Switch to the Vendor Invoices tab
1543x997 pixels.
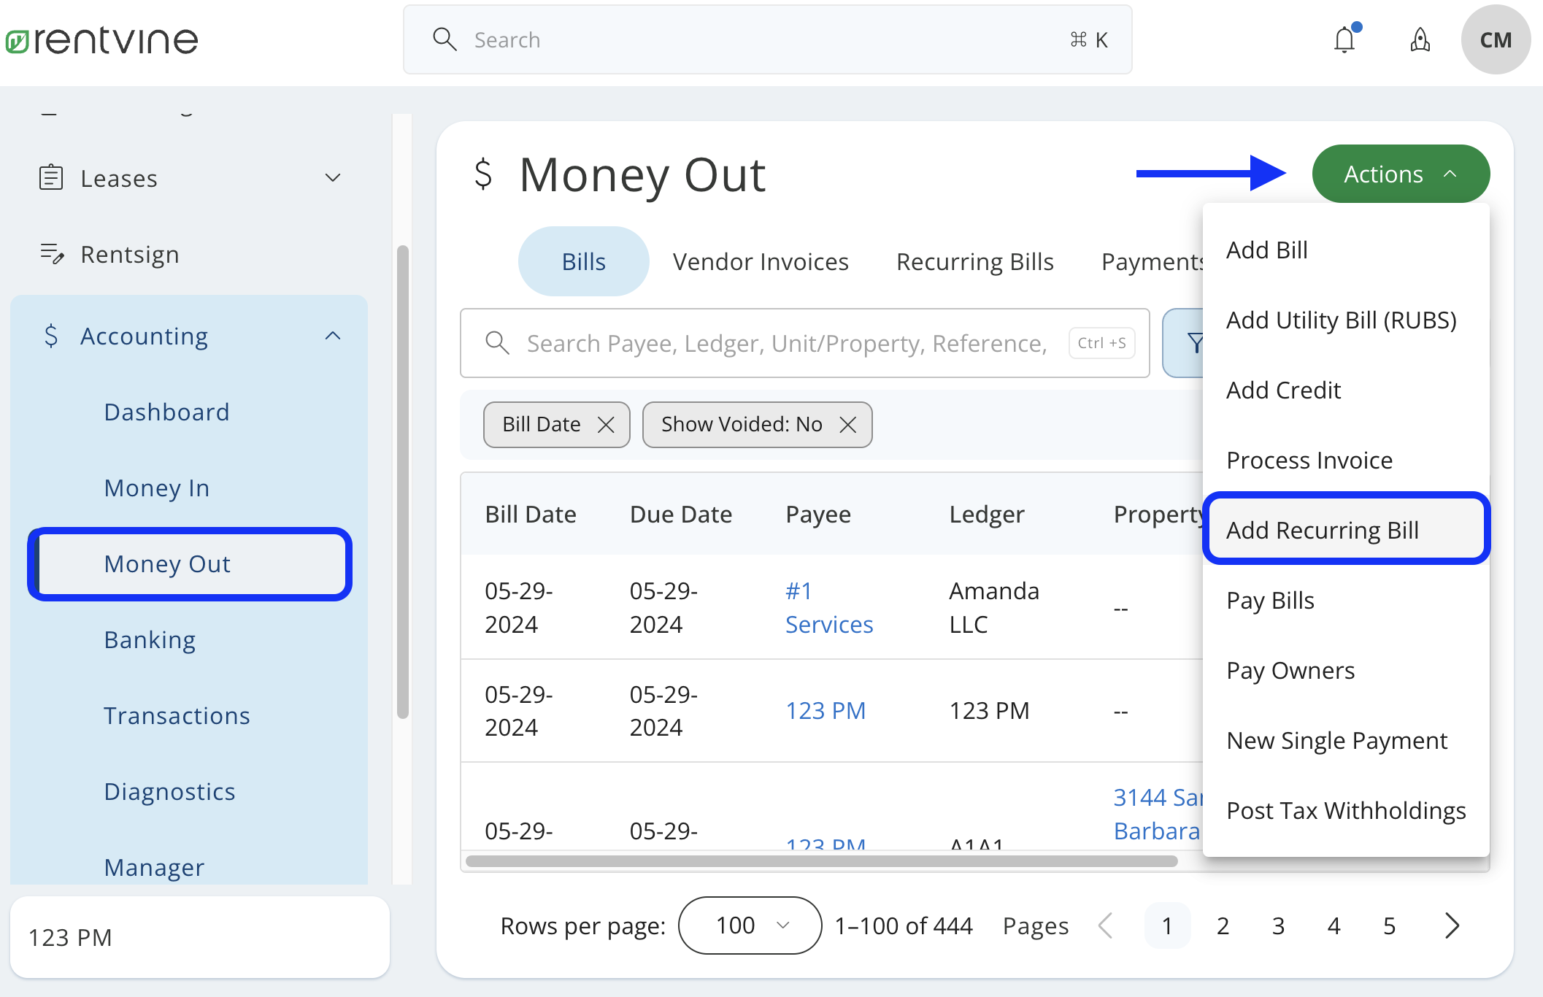761,261
